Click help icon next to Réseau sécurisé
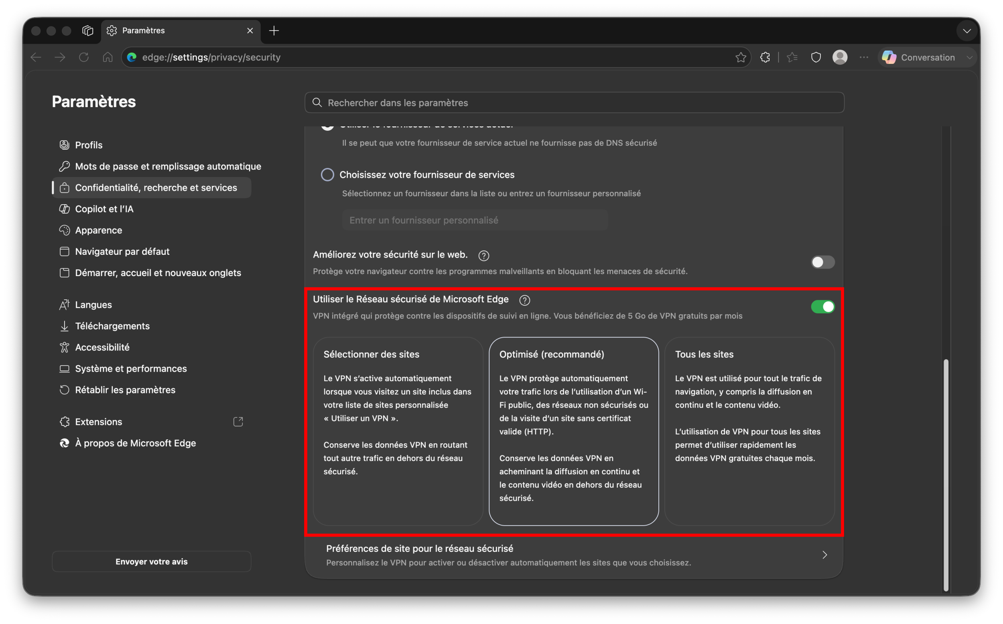1003x624 pixels. tap(524, 300)
